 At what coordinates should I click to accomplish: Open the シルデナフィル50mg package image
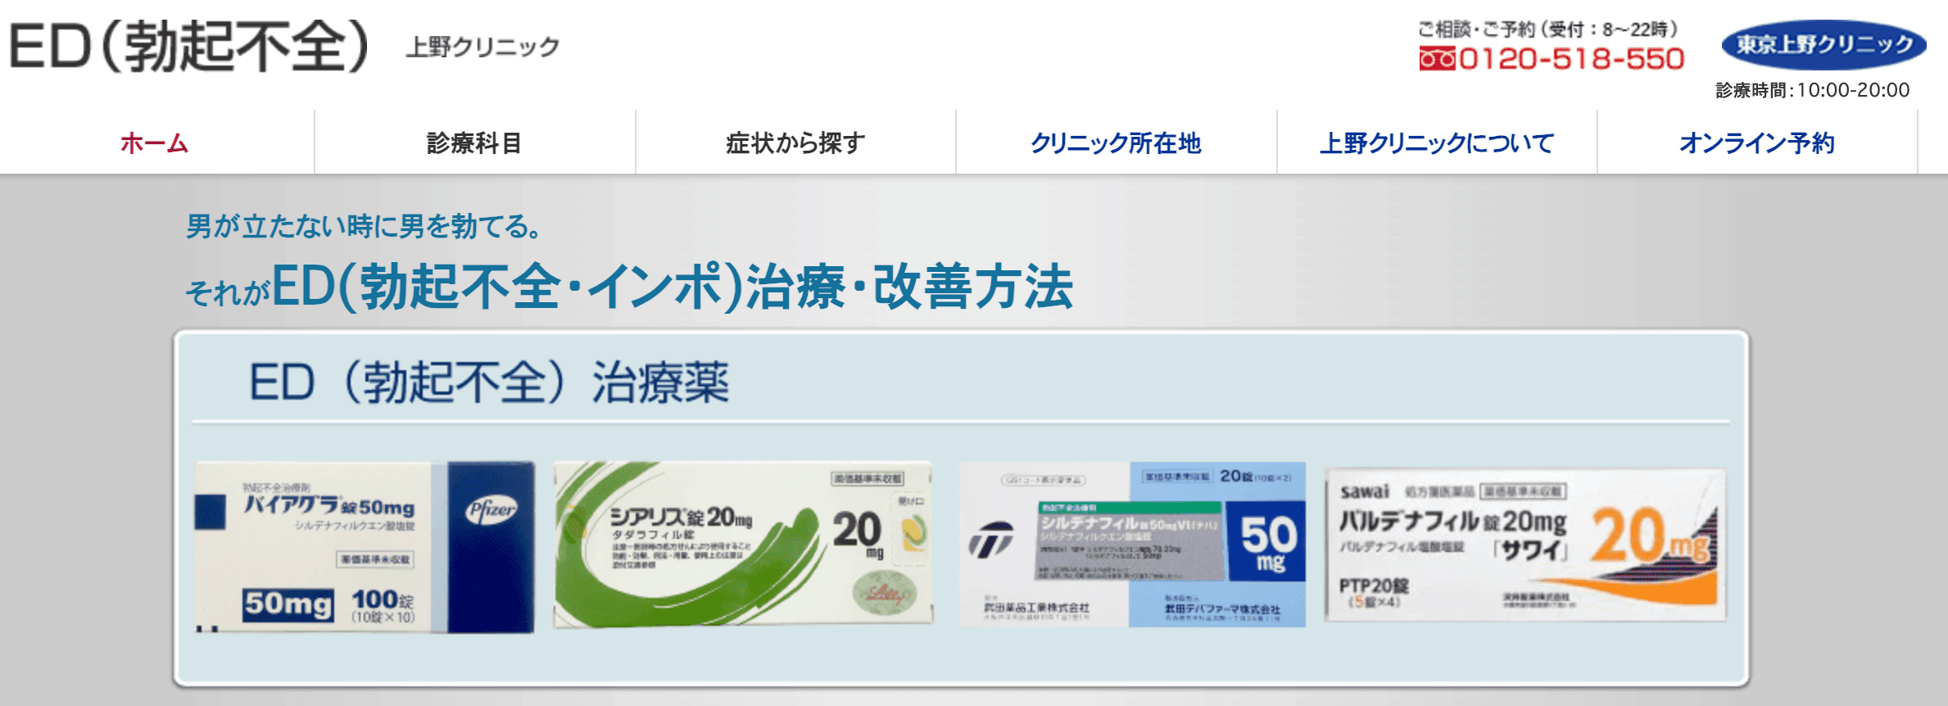tap(1133, 545)
